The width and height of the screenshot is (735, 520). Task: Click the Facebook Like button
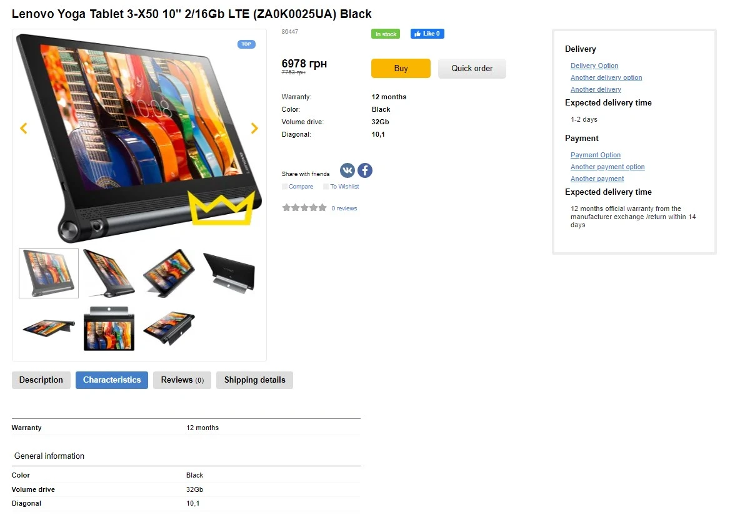click(427, 34)
